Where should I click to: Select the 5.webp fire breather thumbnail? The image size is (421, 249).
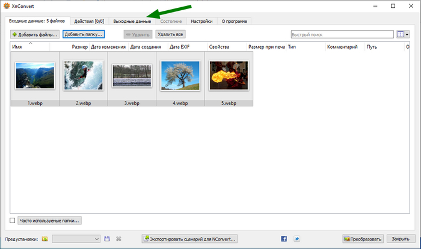(x=229, y=75)
